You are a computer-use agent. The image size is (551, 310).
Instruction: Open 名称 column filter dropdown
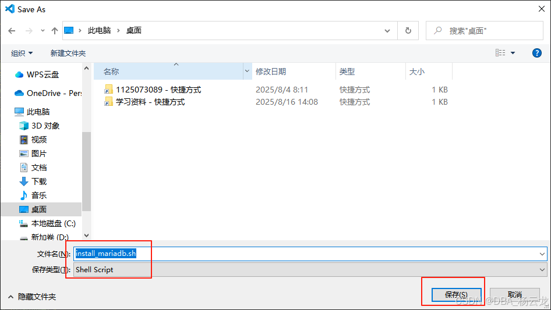point(247,72)
